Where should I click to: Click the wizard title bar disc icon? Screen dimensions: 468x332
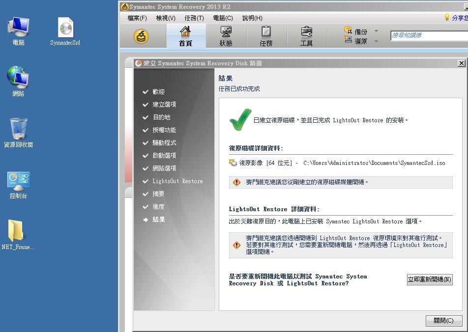[138, 63]
